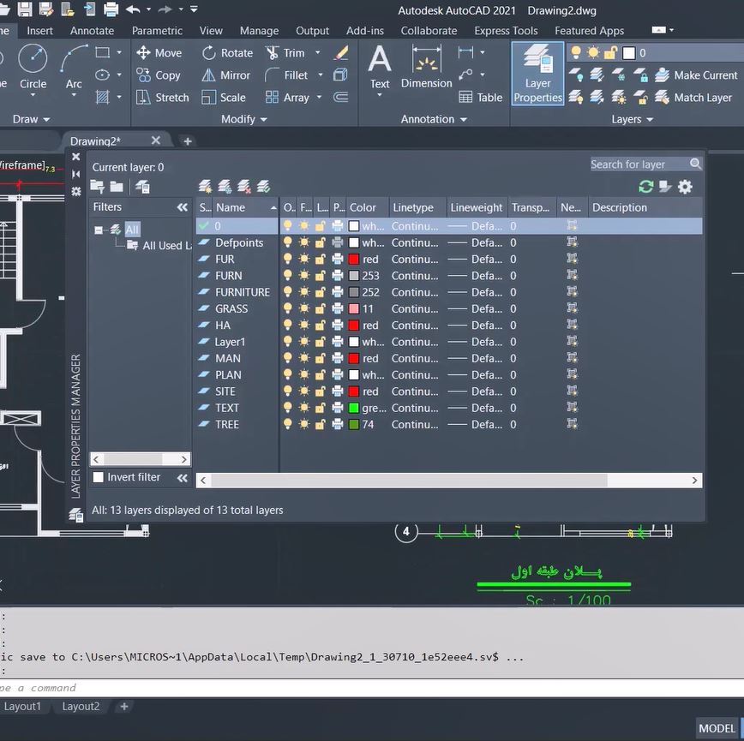
Task: Freeze the FURNITURE layer
Action: (304, 292)
